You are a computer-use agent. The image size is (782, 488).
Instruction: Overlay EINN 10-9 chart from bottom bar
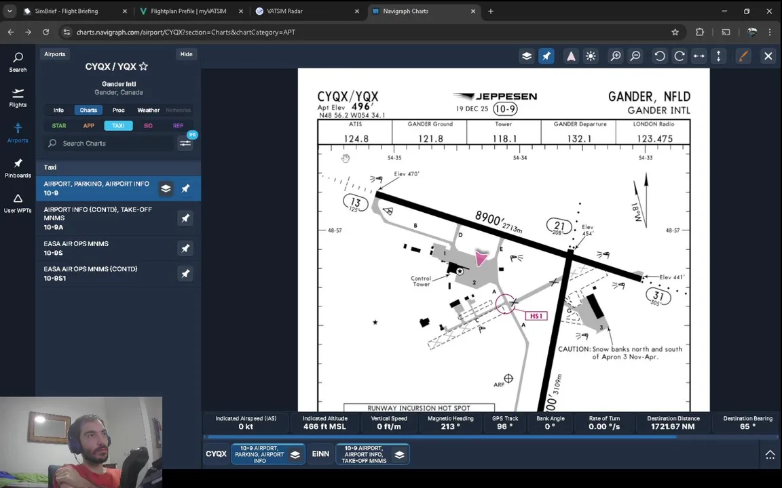(399, 454)
